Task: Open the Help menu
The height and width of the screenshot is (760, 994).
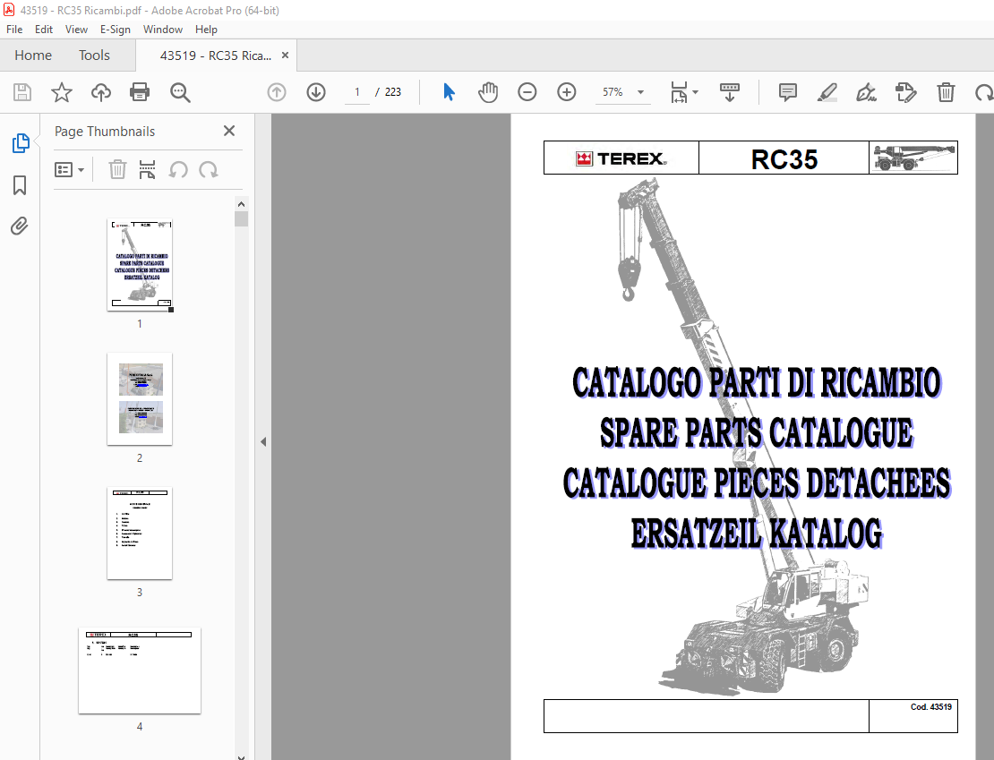Action: [x=206, y=30]
